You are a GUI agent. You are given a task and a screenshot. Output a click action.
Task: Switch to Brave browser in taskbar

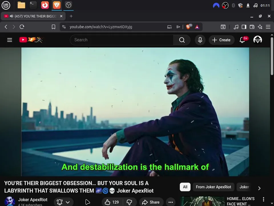[x=57, y=5]
